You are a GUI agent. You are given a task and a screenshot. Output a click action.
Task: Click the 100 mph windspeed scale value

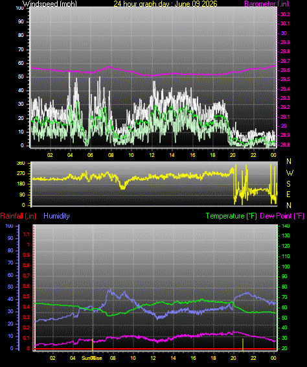[19, 8]
